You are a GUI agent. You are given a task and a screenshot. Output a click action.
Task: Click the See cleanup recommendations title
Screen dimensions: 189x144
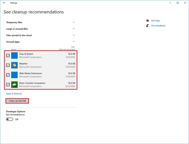pos(34,12)
